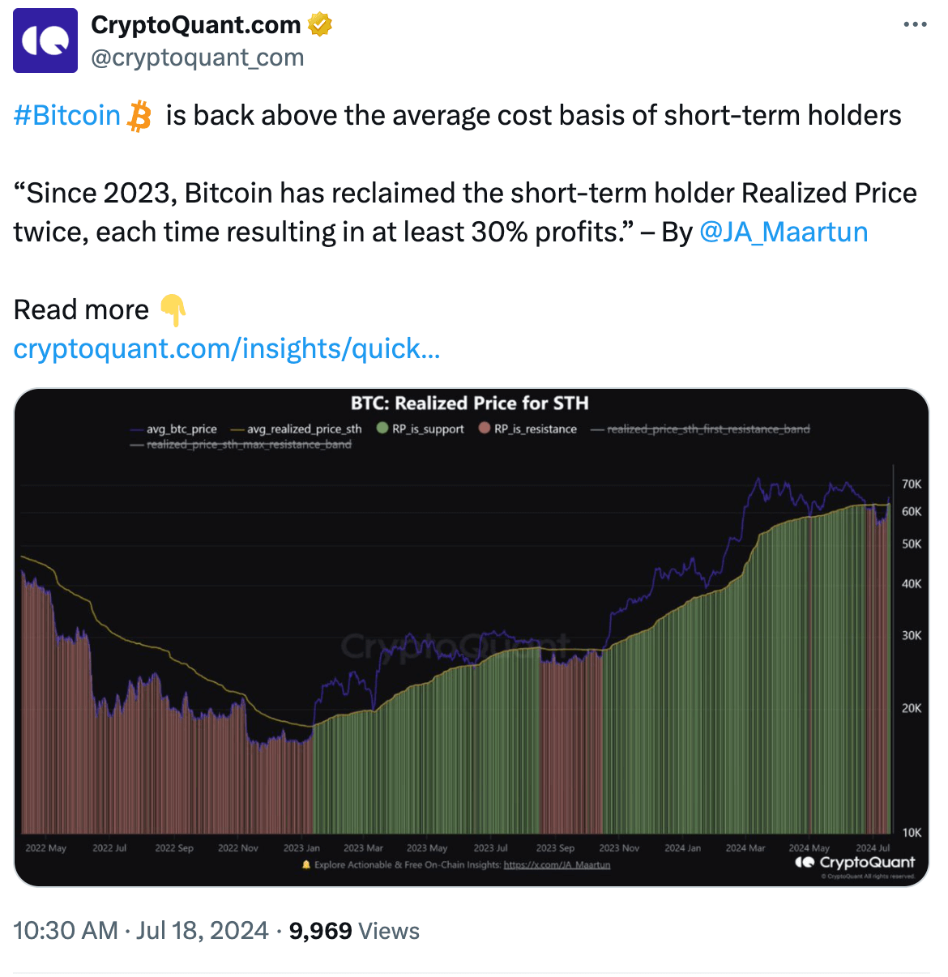
Task: Click the gold verified badge next to CryptoQuant.com
Action: pos(320,24)
